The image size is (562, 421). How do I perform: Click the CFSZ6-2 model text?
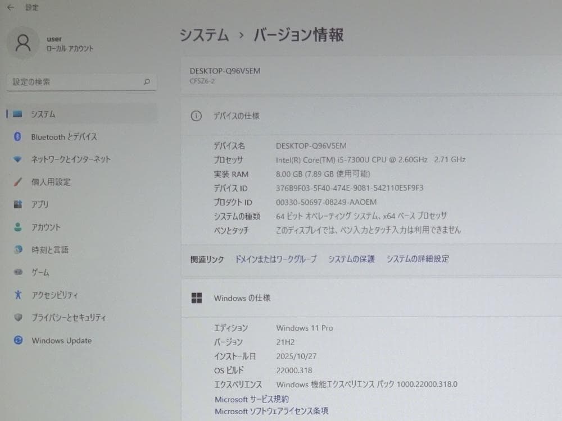coord(202,81)
